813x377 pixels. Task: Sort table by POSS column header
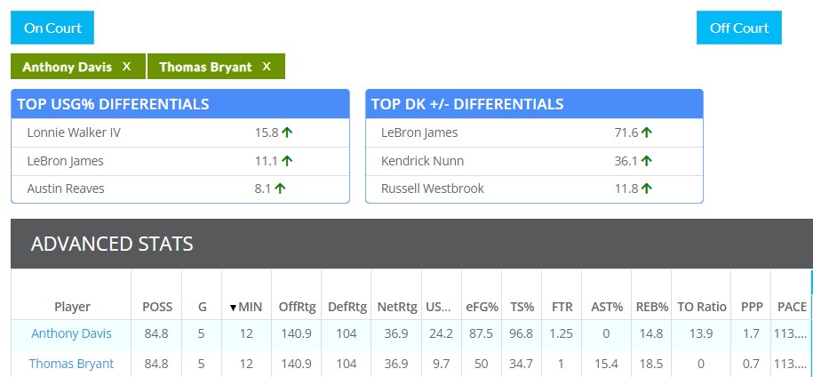(x=157, y=307)
